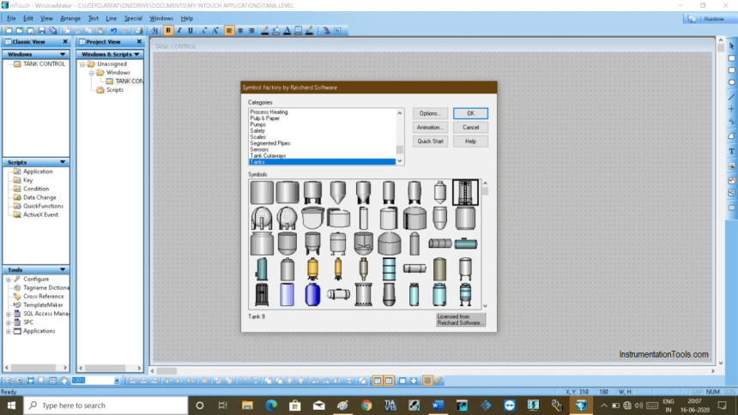Open the zoom percentage dropdown
The image size is (738, 415).
(x=117, y=381)
